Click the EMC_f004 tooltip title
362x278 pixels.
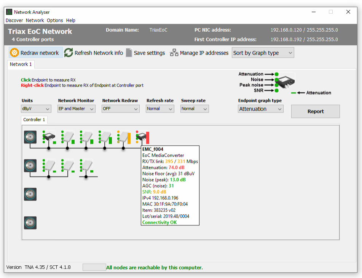[153, 149]
